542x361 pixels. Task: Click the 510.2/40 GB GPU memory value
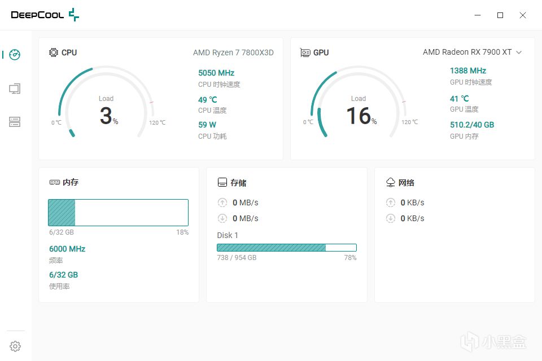pos(472,125)
